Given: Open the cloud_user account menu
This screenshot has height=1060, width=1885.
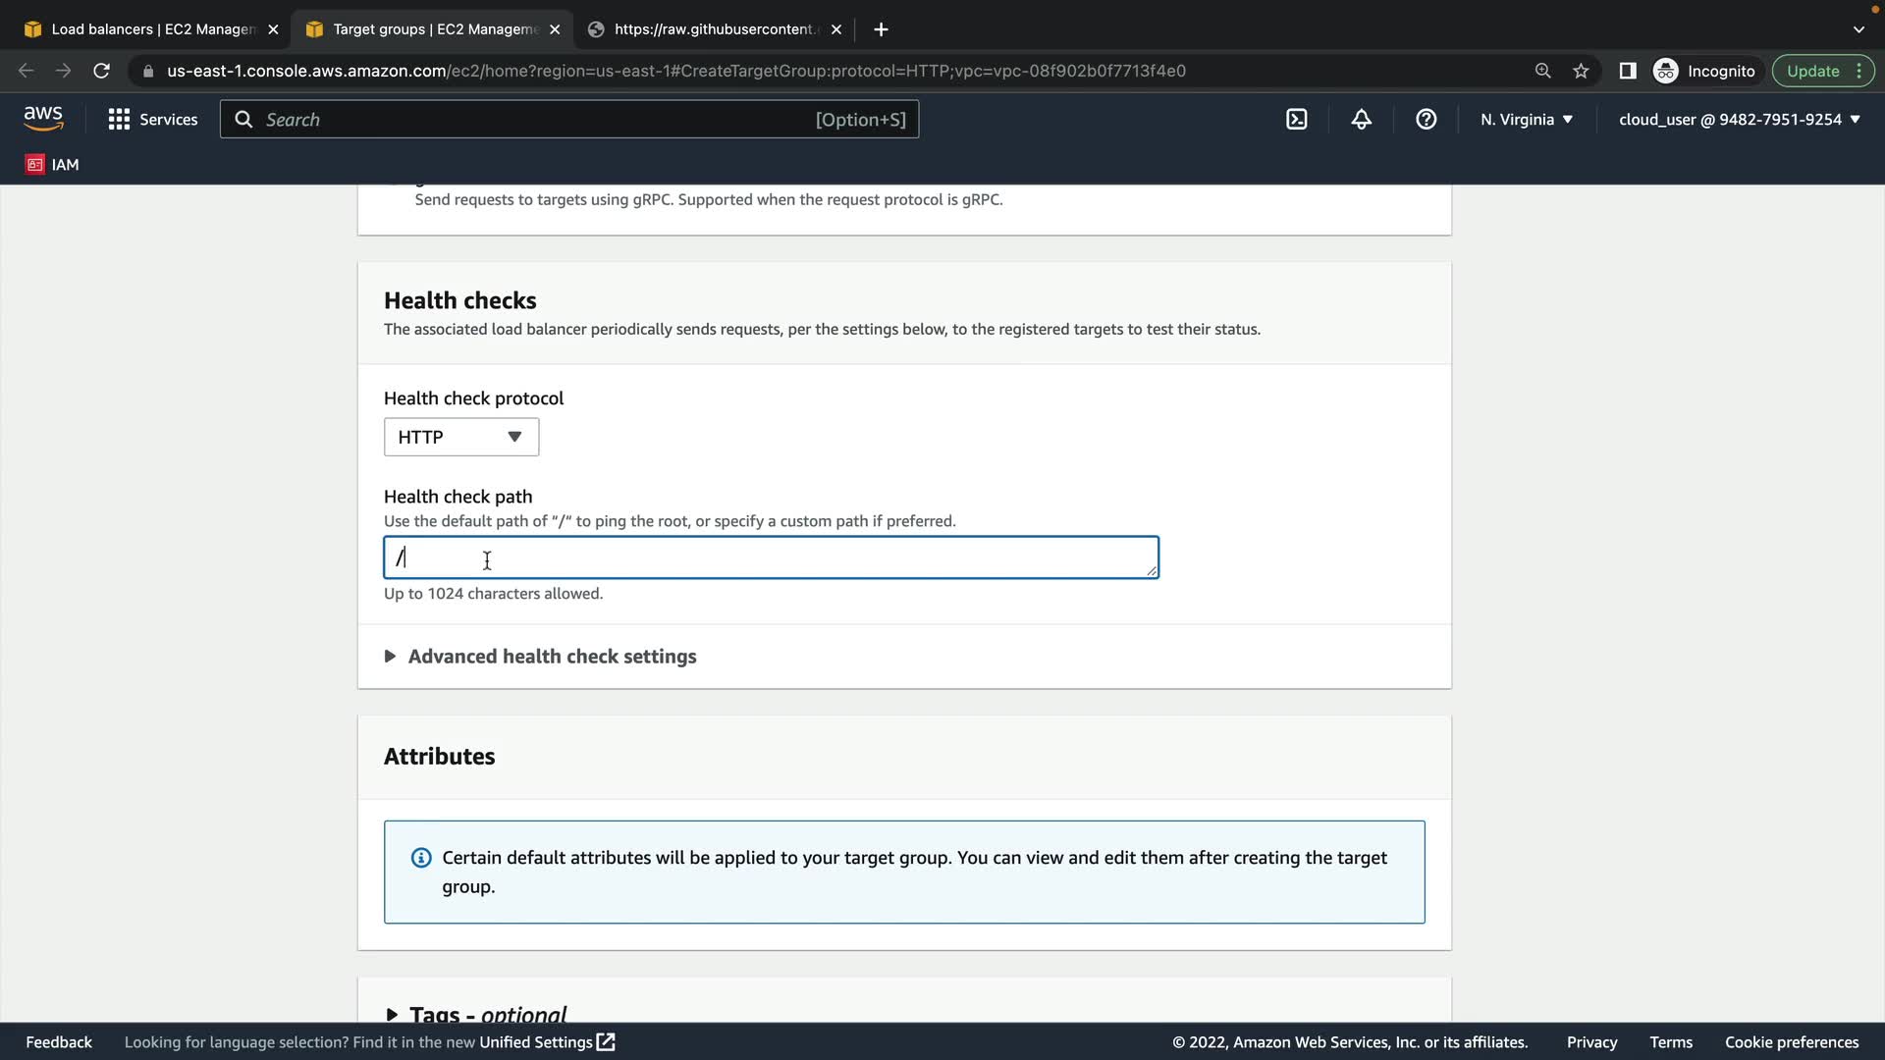Looking at the screenshot, I should pyautogui.click(x=1739, y=120).
